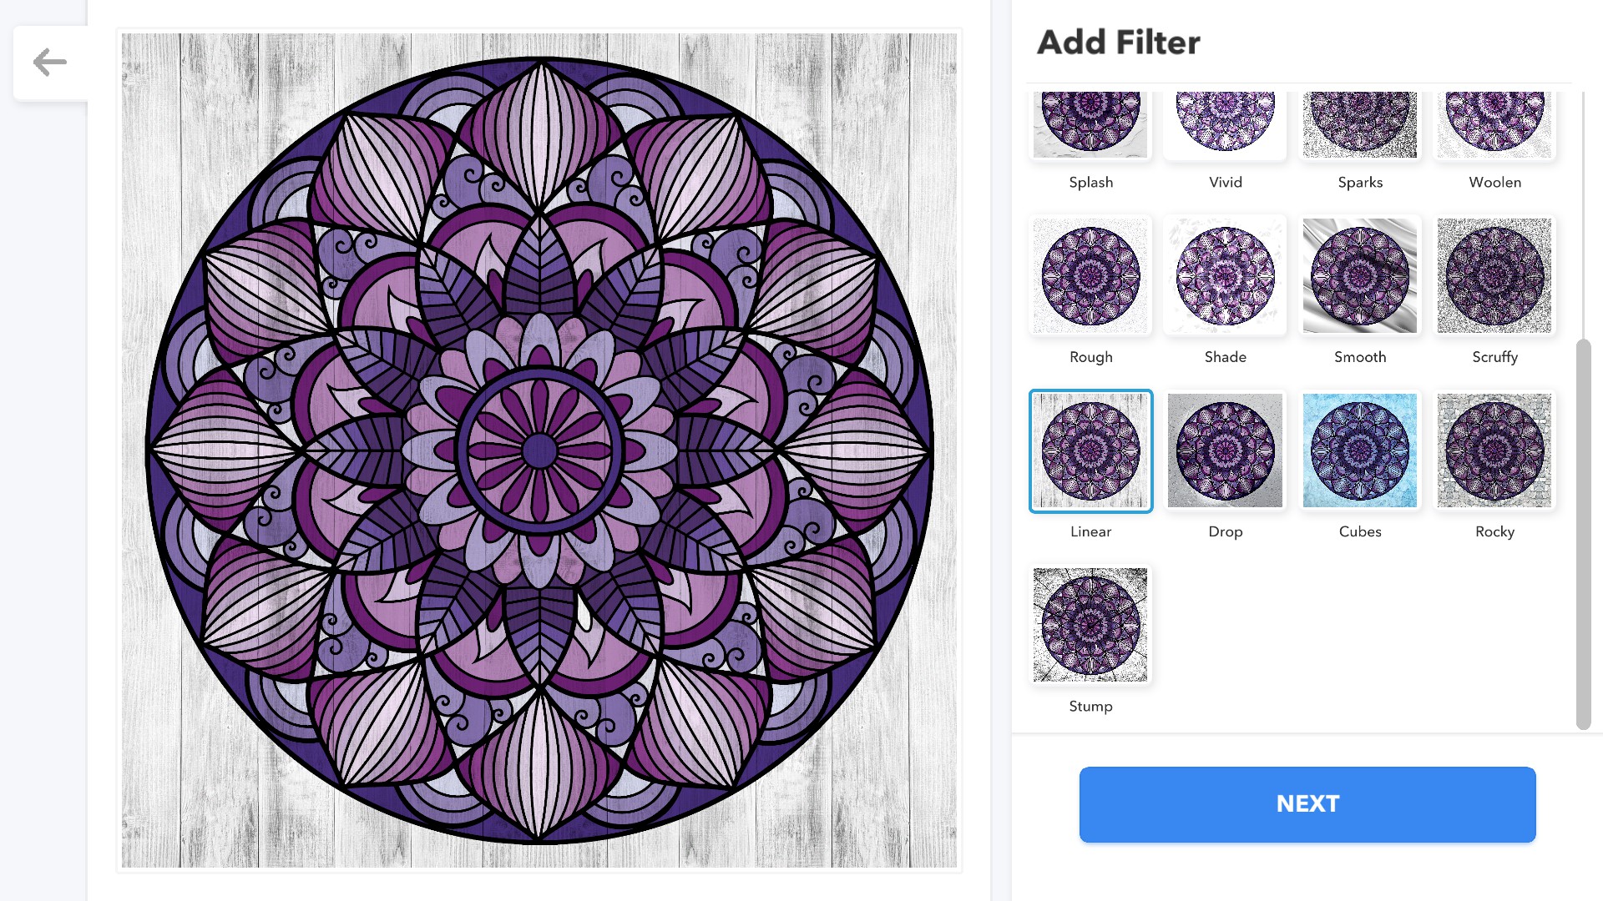Click the Cubes filter label
The height and width of the screenshot is (901, 1603).
tap(1360, 531)
